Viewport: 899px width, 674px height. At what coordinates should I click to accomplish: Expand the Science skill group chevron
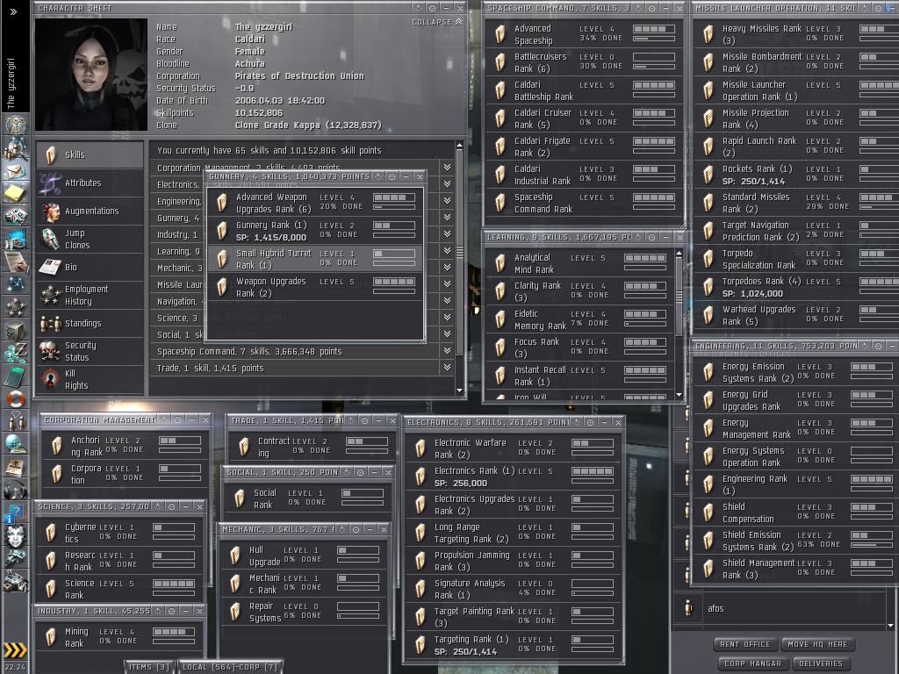pyautogui.click(x=447, y=317)
